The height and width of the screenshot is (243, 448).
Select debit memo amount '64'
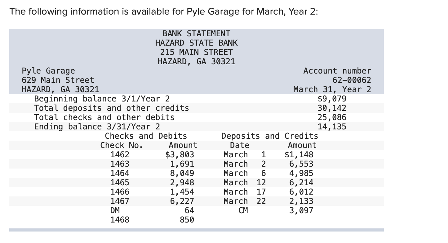click(x=189, y=210)
